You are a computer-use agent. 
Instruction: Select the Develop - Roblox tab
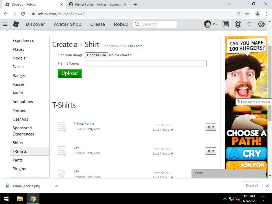point(34,5)
